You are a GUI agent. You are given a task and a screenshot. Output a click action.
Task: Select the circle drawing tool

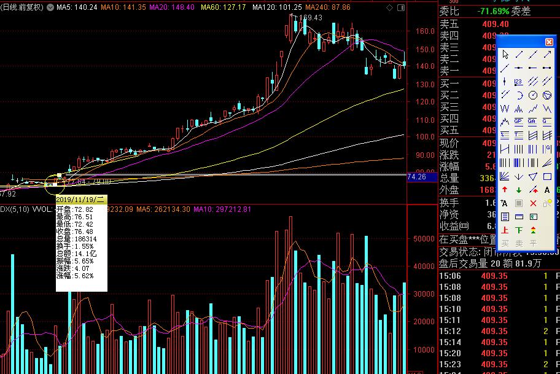tap(533, 95)
